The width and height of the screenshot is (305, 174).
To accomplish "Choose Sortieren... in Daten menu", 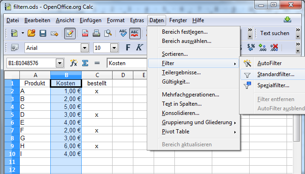I will 193,54.
